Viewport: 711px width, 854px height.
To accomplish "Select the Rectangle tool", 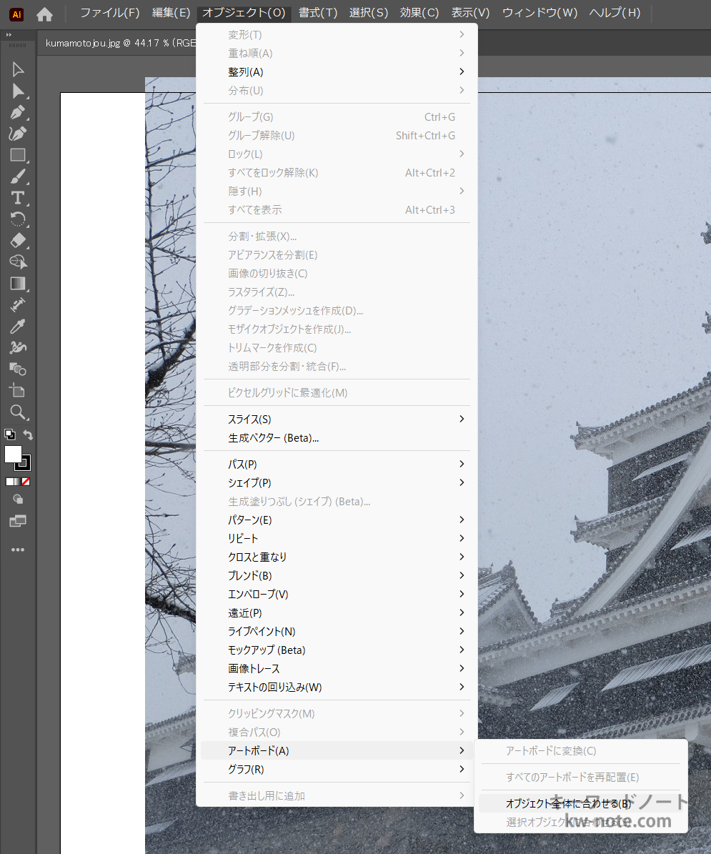I will 18,155.
